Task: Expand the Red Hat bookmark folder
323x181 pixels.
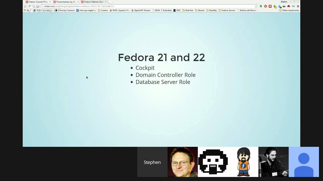Action: click(x=188, y=10)
